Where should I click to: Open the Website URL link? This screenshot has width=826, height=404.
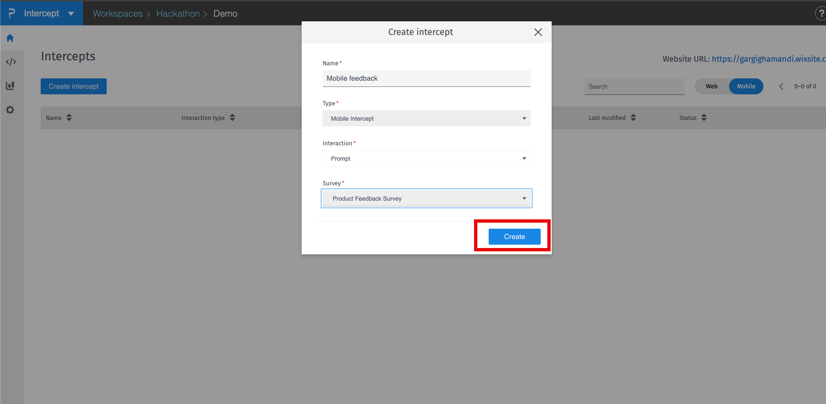(x=768, y=59)
